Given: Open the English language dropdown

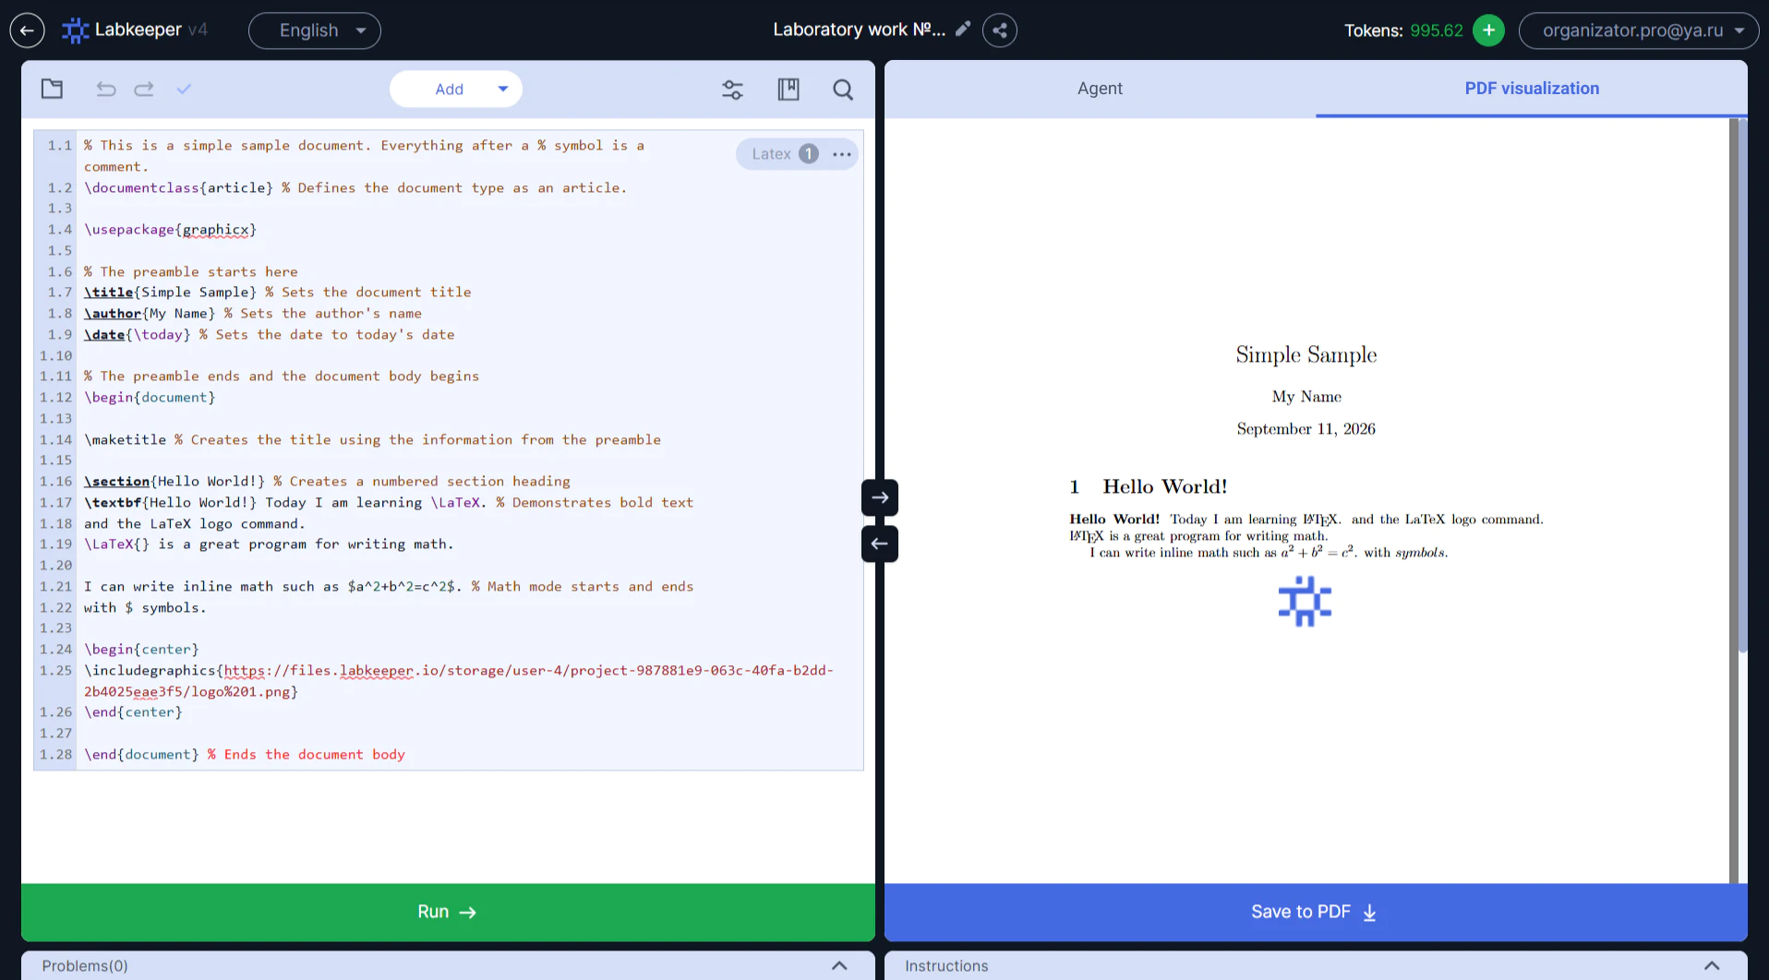Looking at the screenshot, I should 315,30.
